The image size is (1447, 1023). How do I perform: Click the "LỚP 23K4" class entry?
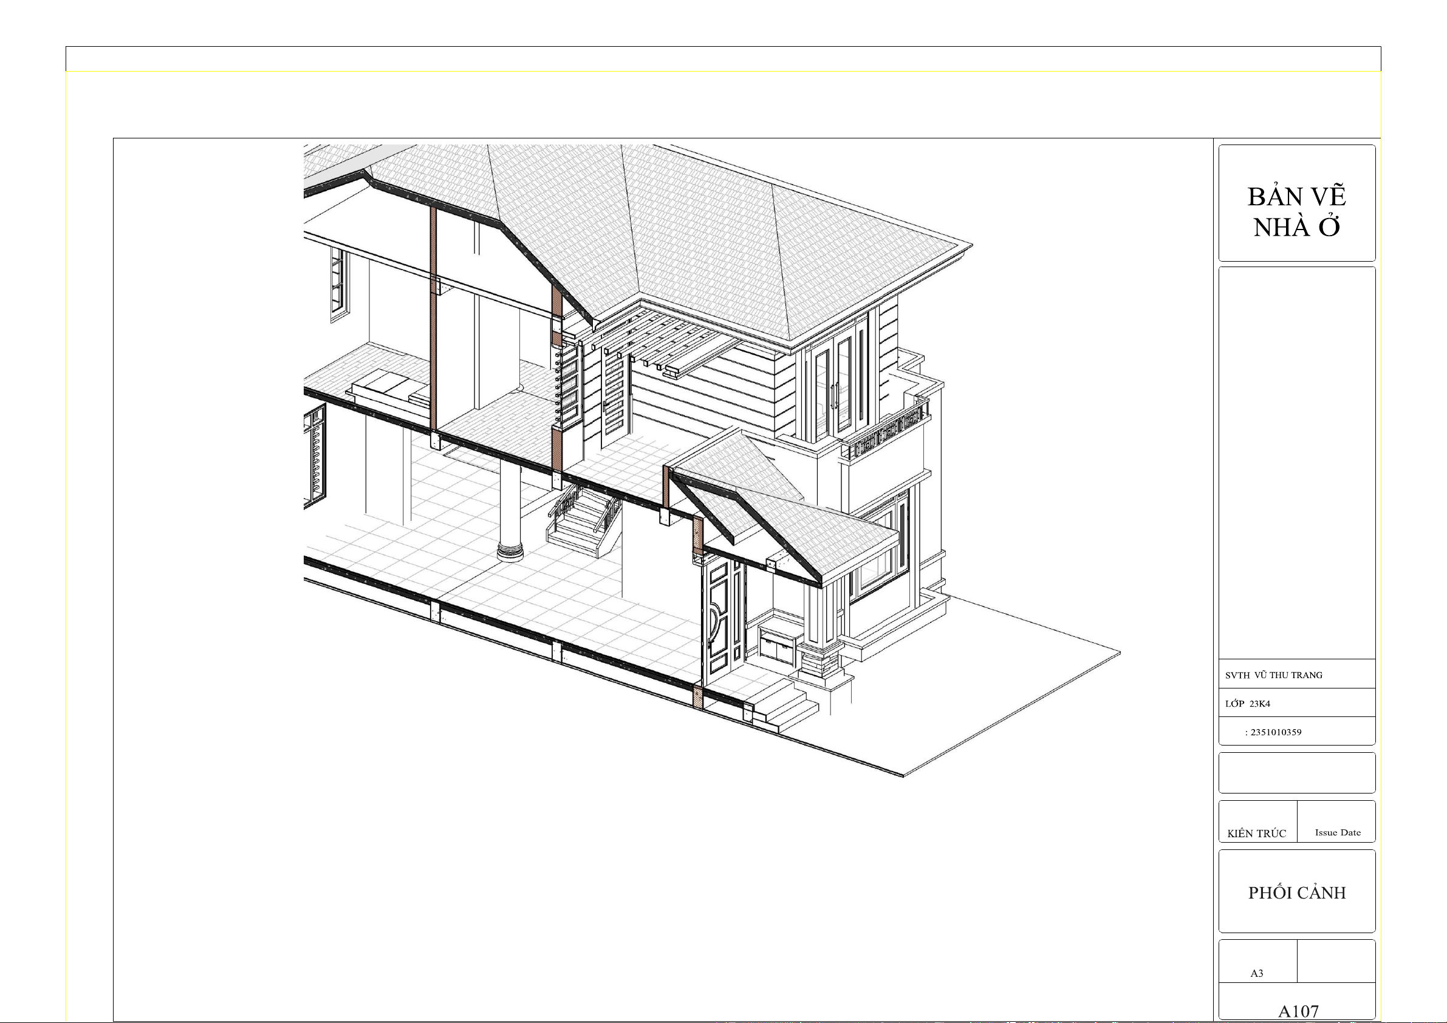click(1247, 704)
